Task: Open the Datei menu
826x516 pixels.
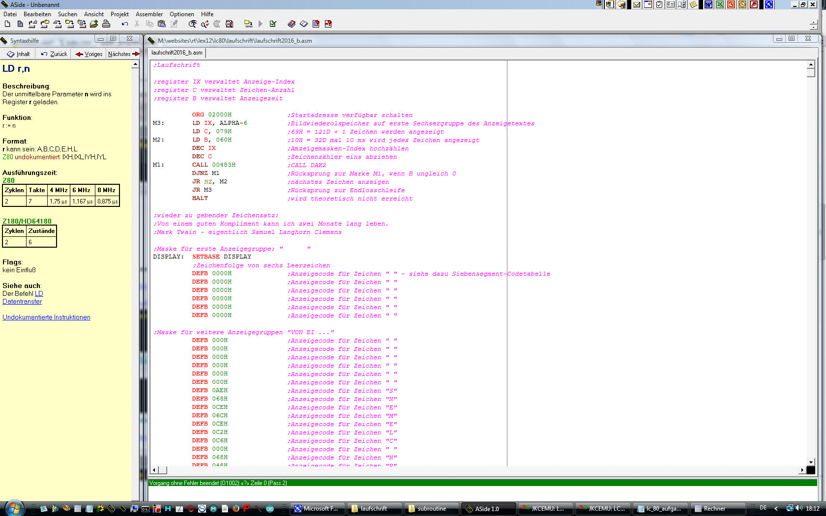Action: tap(10, 14)
